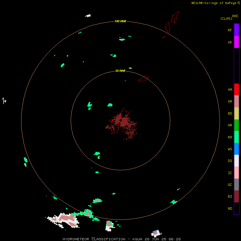
Task: Click the 100 NMI range ring label
Action: (x=120, y=21)
